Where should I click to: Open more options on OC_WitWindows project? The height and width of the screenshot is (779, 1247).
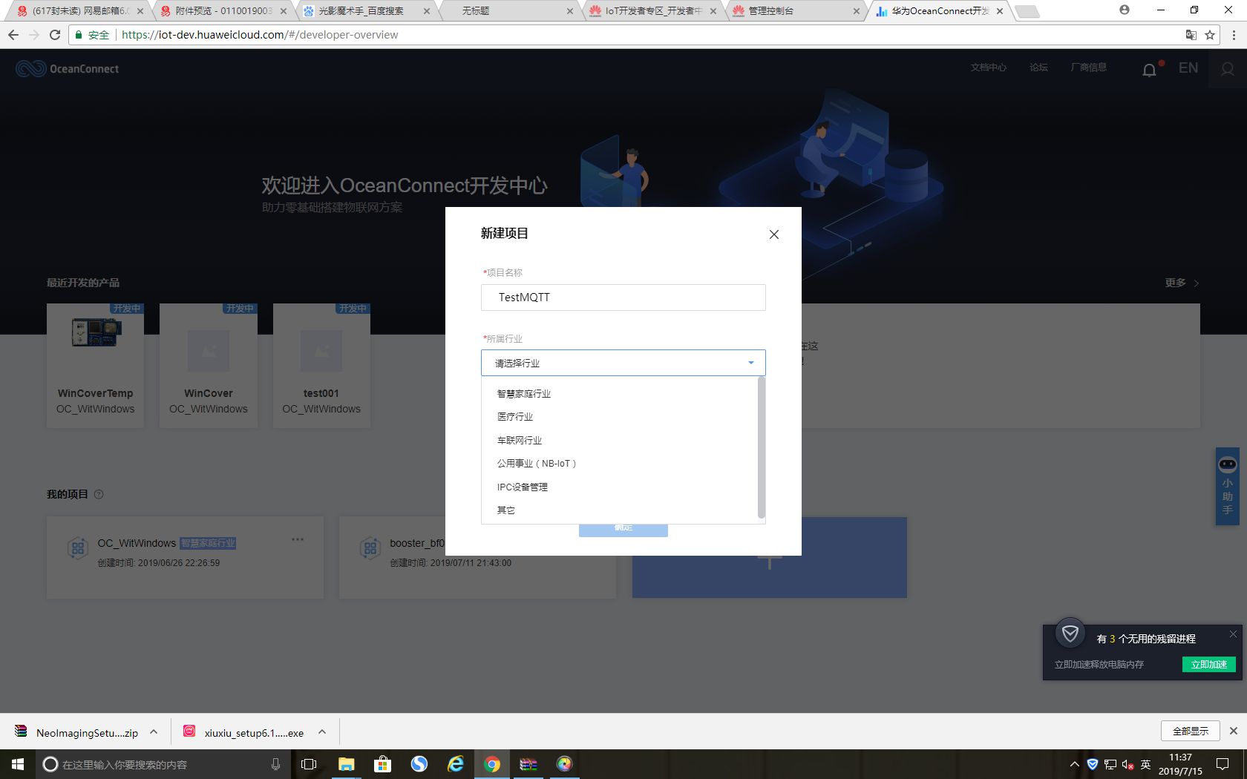pos(298,539)
